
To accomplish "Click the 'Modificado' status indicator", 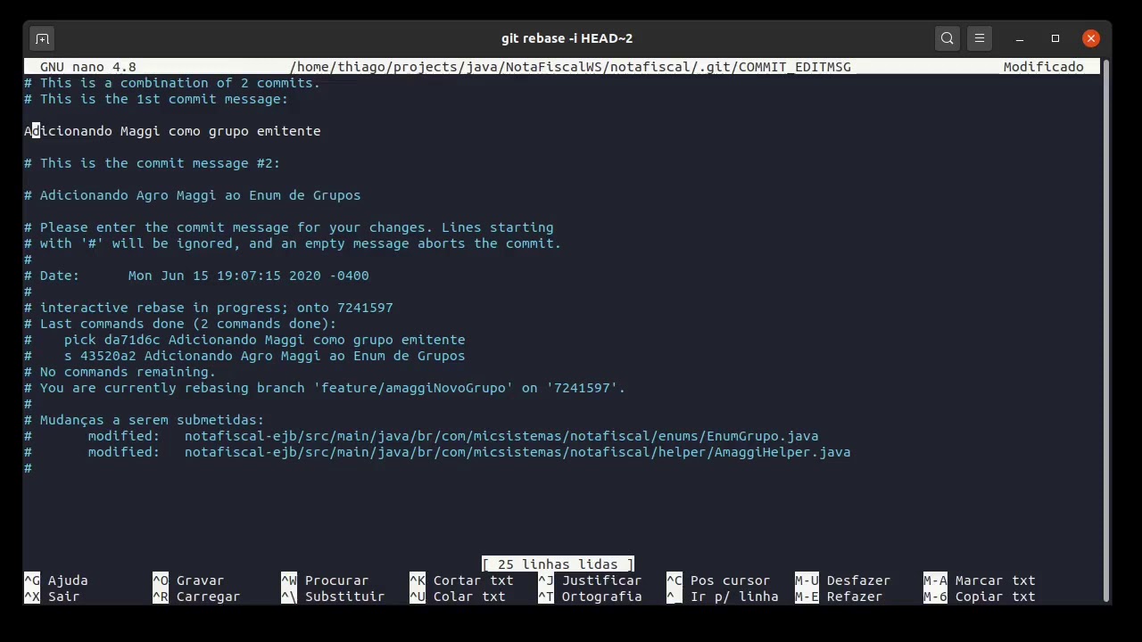I will click(1044, 67).
